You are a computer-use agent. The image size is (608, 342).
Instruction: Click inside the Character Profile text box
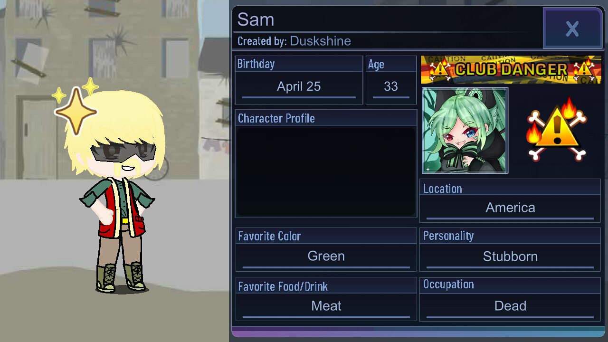tap(326, 171)
